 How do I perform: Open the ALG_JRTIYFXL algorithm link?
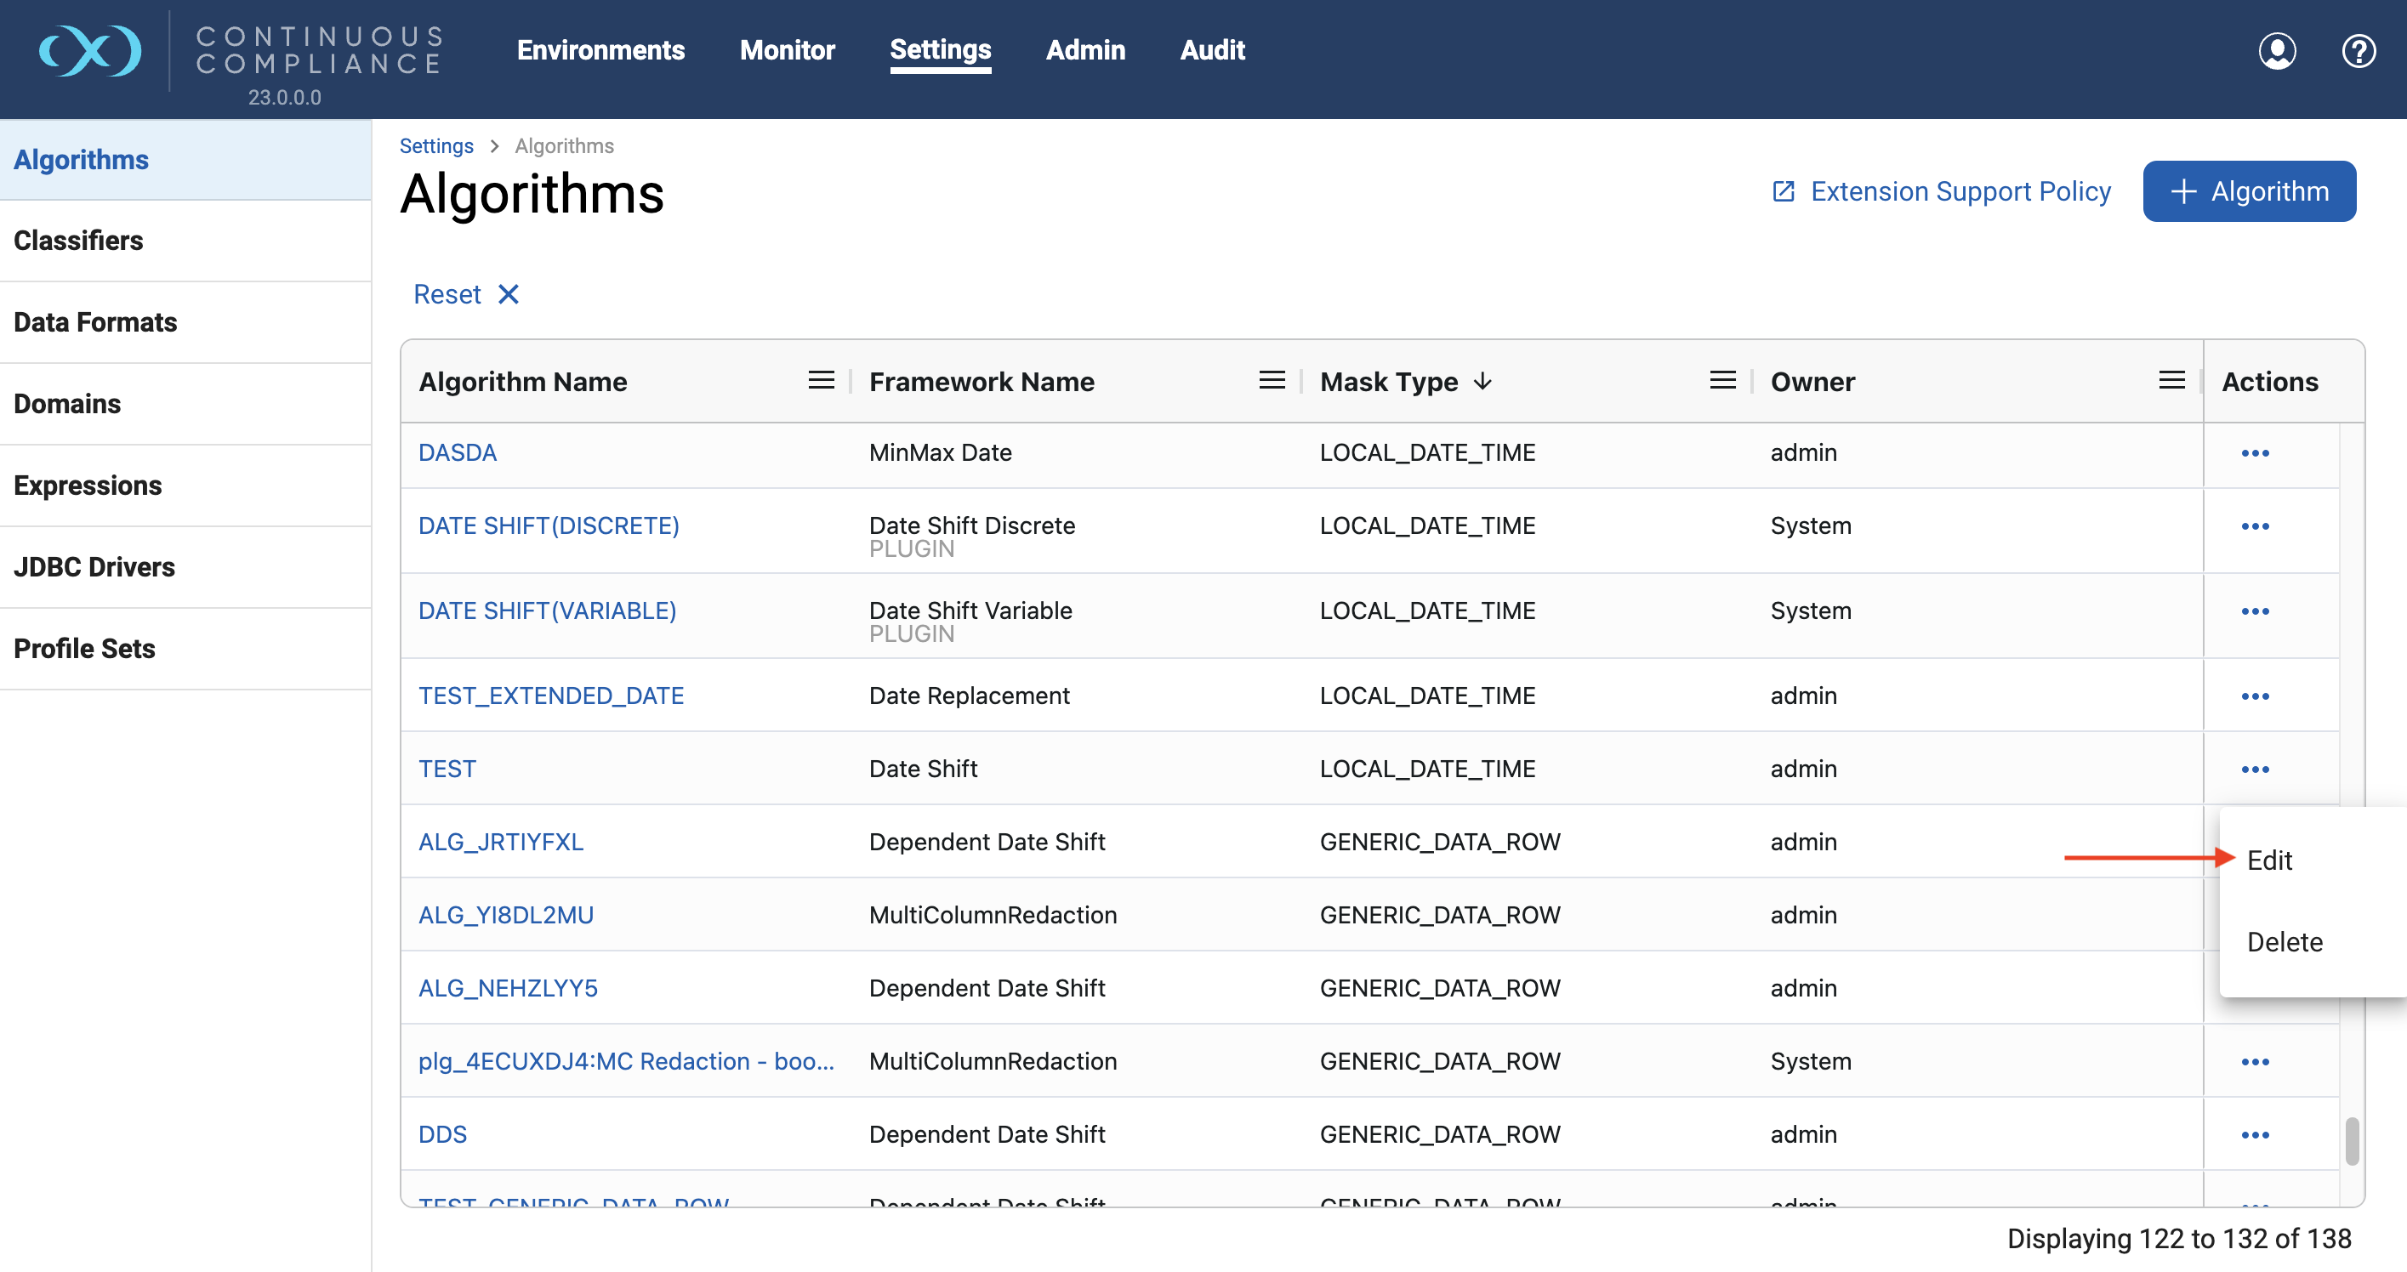[x=501, y=843]
